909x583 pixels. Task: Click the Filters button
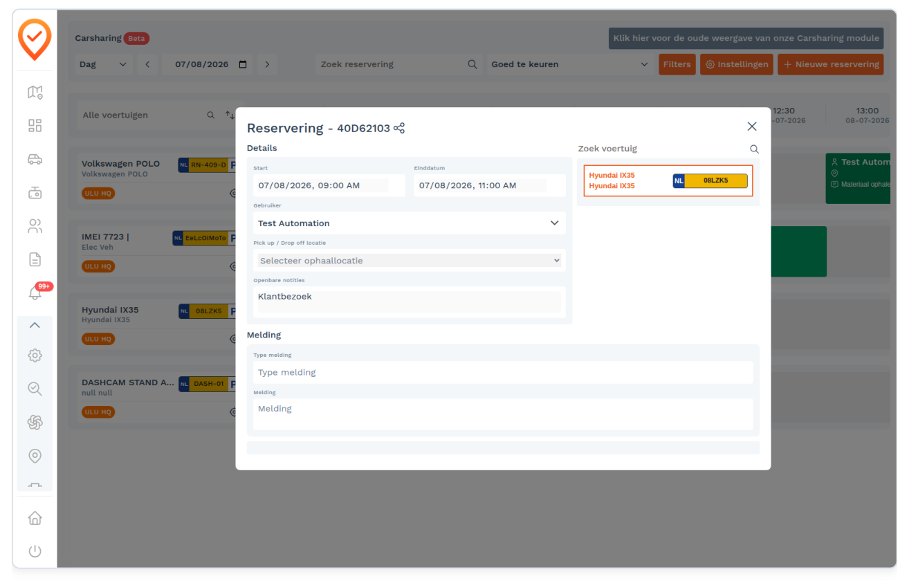pyautogui.click(x=677, y=64)
